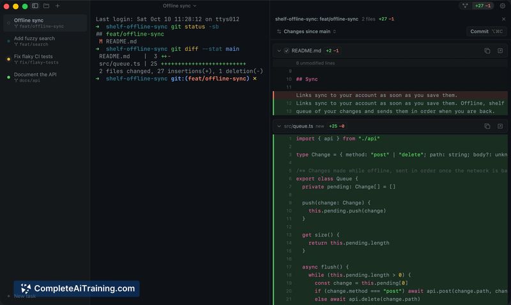Click 'import { api } from' line
Viewport: 511px width, 305px height.
[x=390, y=138]
